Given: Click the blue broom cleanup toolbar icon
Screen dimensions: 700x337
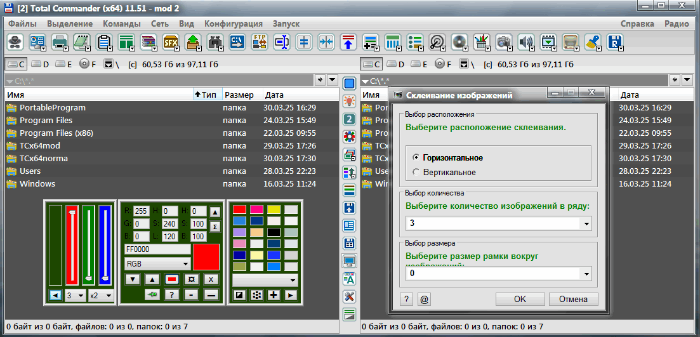Looking at the screenshot, I should [593, 42].
